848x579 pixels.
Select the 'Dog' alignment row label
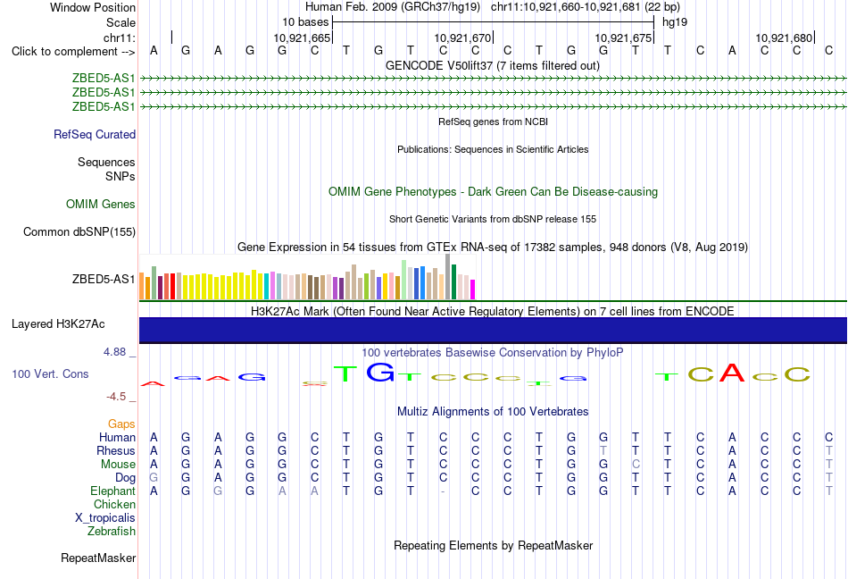coord(126,478)
